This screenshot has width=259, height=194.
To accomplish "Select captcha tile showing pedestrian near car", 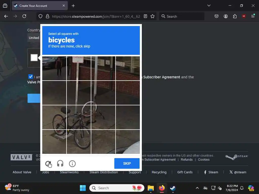I will click(54, 68).
